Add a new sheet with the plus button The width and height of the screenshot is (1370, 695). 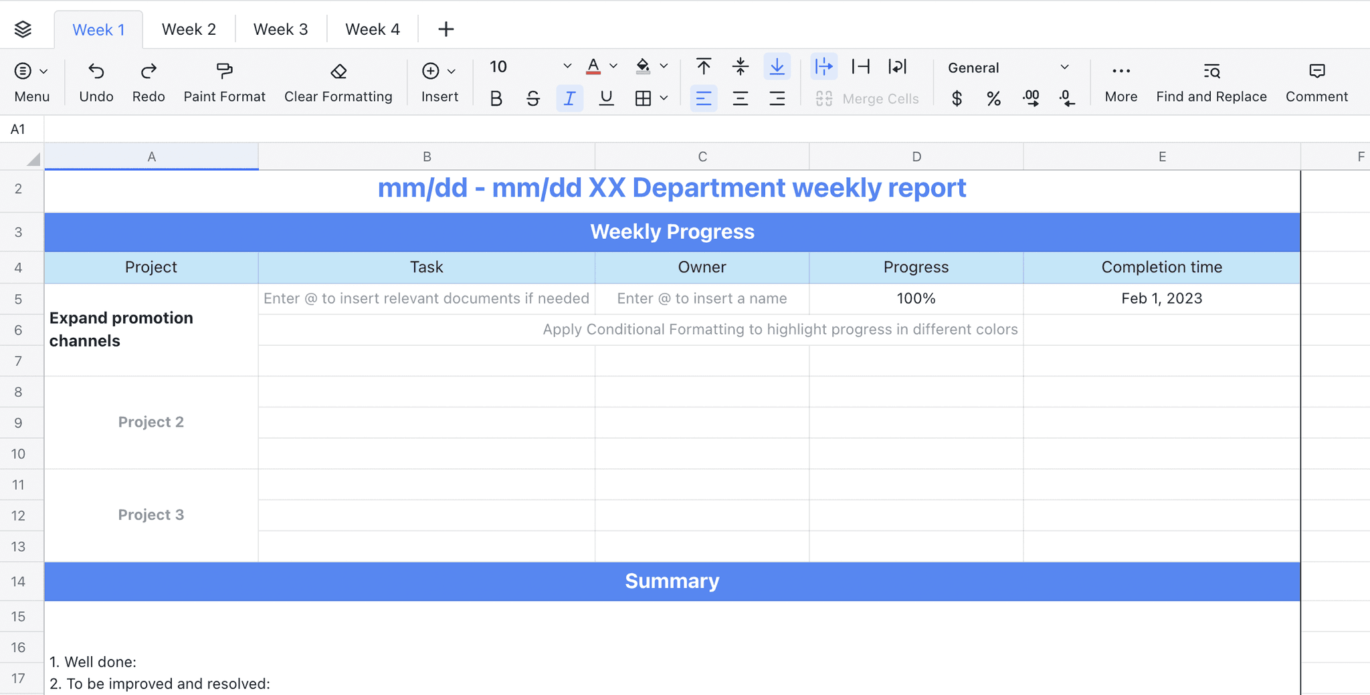coord(446,29)
